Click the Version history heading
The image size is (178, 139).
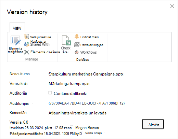(27, 12)
